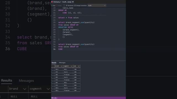Click the Premium cell in the XYZ row
This screenshot has width=177, height=99.
(x=68, y=80)
